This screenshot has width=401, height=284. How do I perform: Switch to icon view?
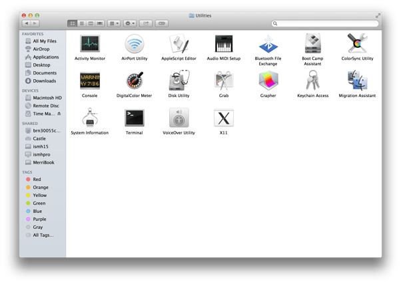(73, 23)
